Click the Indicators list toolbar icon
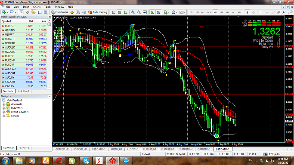Image resolution: width=294 pixels, height=165 pixels. (x=165, y=12)
